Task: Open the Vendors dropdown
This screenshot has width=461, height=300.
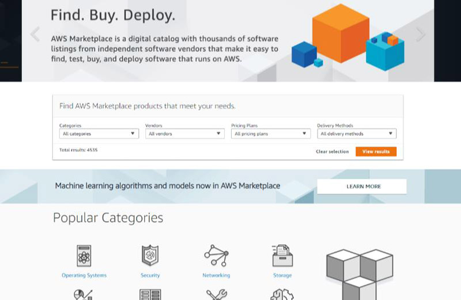Action: click(x=185, y=134)
